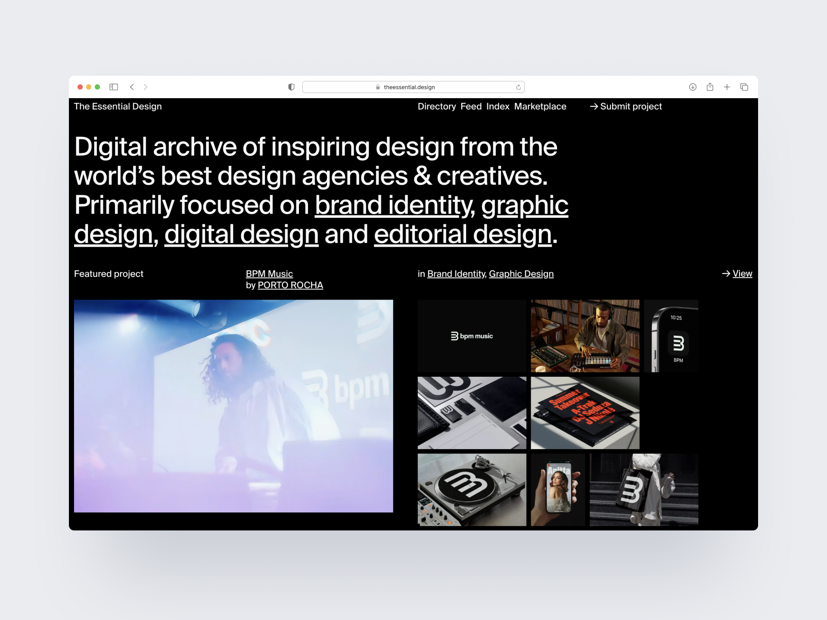Click the address bar showing theessential.design
The width and height of the screenshot is (827, 620).
[x=413, y=87]
